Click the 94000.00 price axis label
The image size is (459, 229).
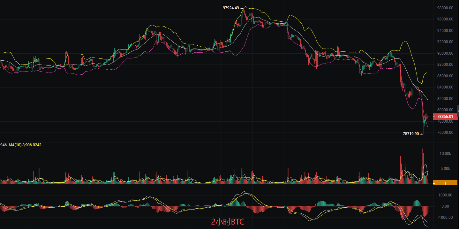point(445,31)
